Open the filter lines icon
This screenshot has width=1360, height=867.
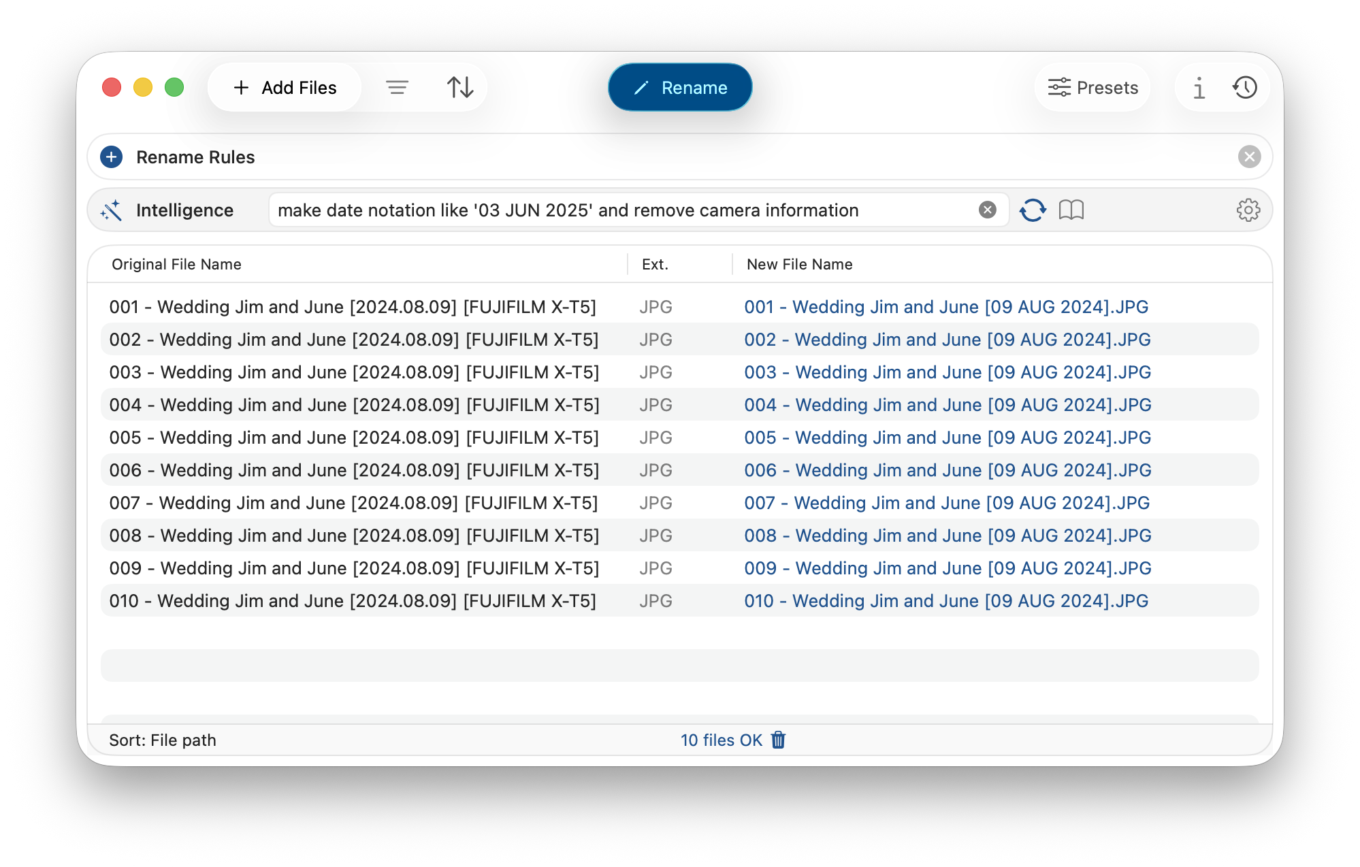(397, 87)
